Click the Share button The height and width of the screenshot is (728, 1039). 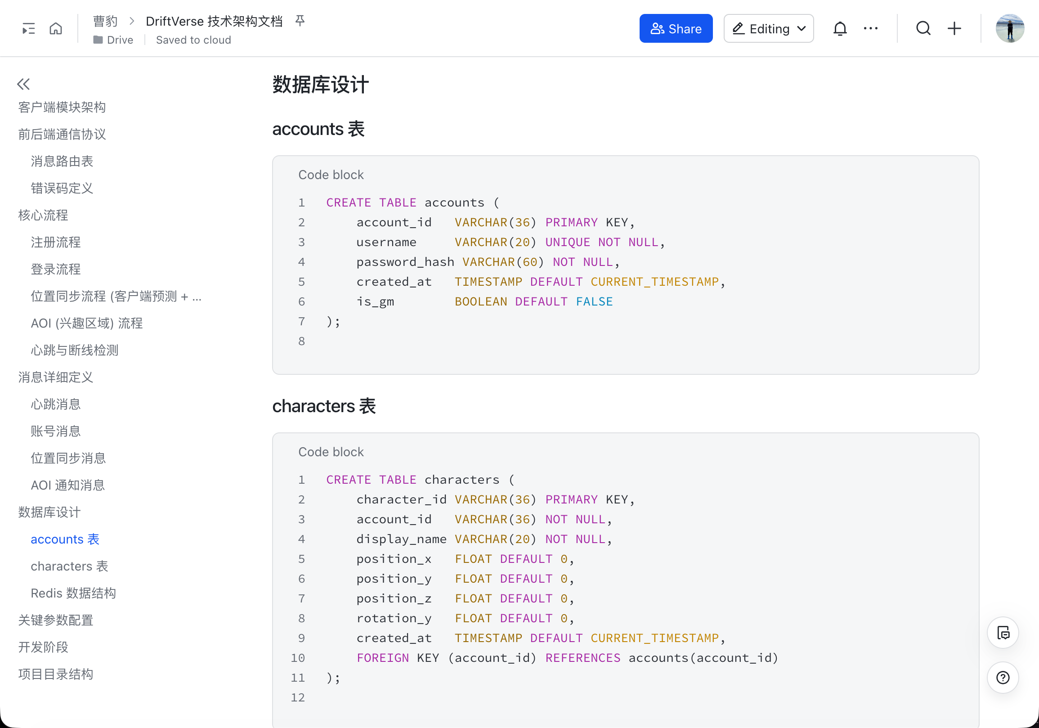click(676, 28)
